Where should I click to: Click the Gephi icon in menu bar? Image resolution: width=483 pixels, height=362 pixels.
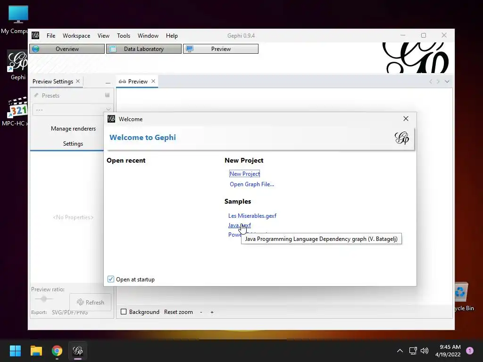point(35,35)
